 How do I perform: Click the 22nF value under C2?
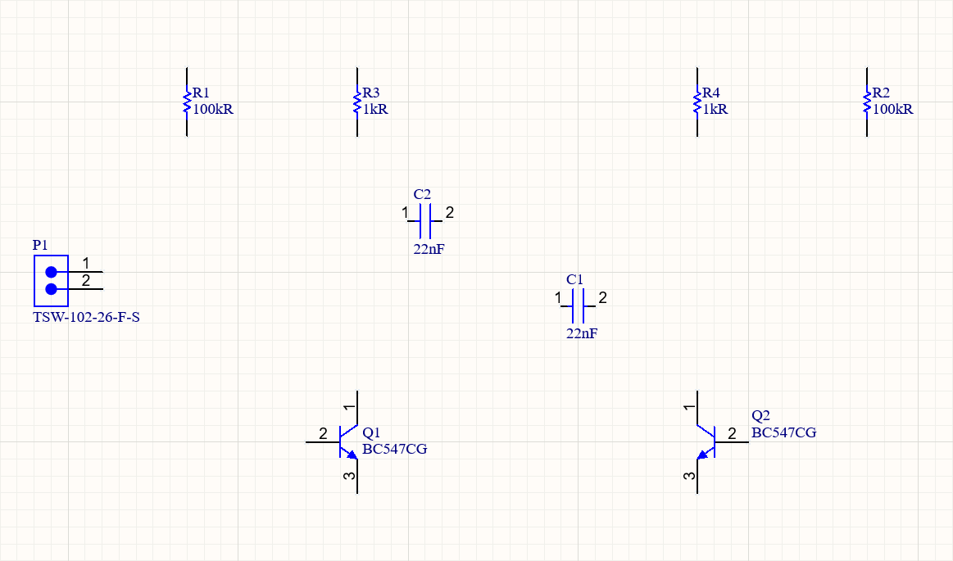(x=429, y=250)
